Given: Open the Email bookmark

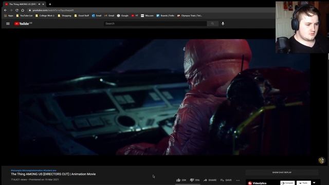Looking at the screenshot, I should tap(97, 15).
